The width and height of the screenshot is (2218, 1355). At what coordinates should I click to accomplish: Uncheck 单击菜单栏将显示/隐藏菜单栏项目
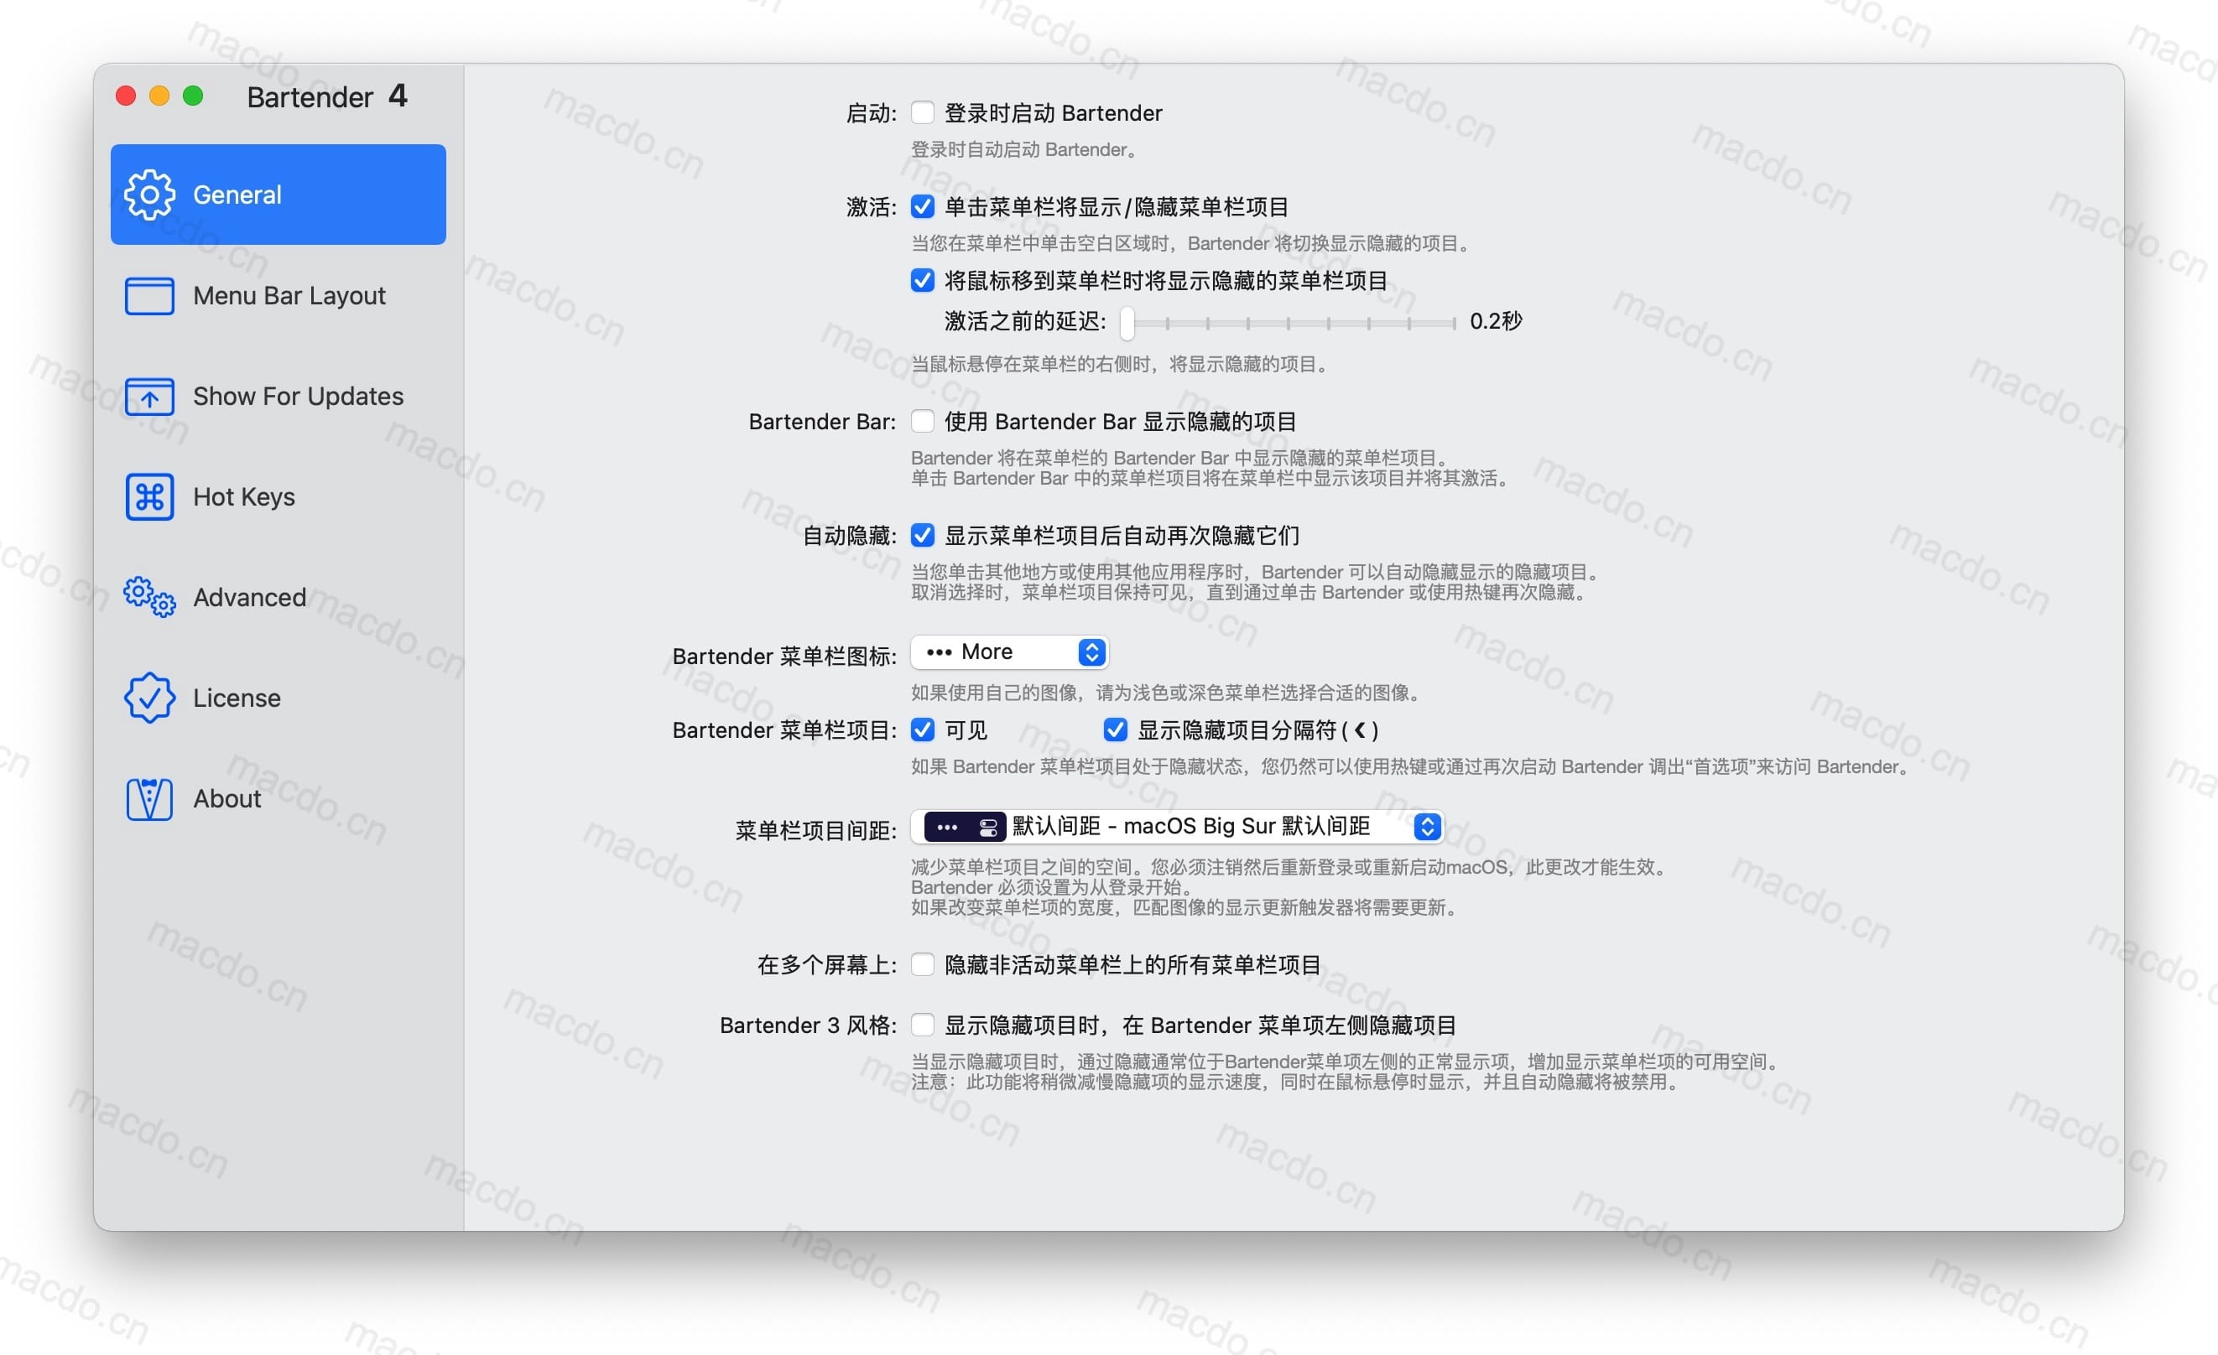pyautogui.click(x=922, y=207)
